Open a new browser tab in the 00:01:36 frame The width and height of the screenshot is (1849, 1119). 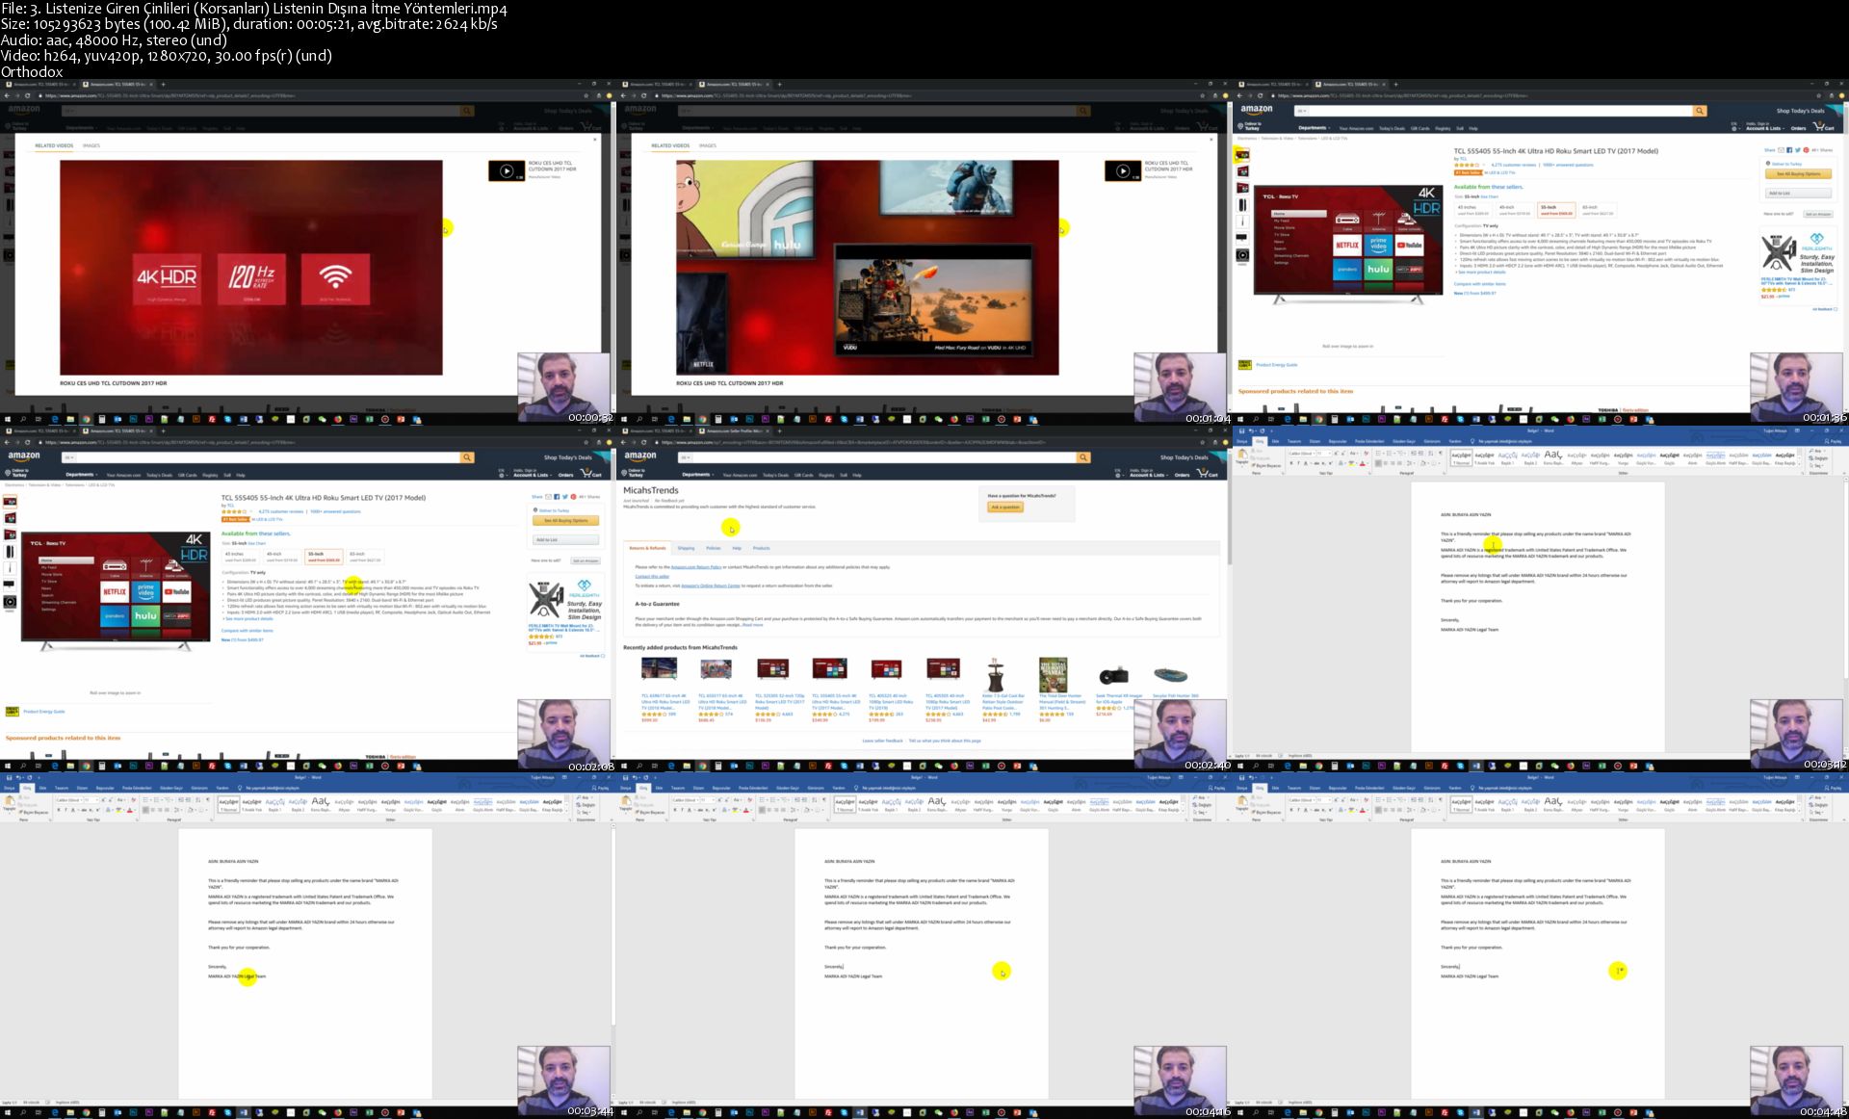pos(1395,84)
